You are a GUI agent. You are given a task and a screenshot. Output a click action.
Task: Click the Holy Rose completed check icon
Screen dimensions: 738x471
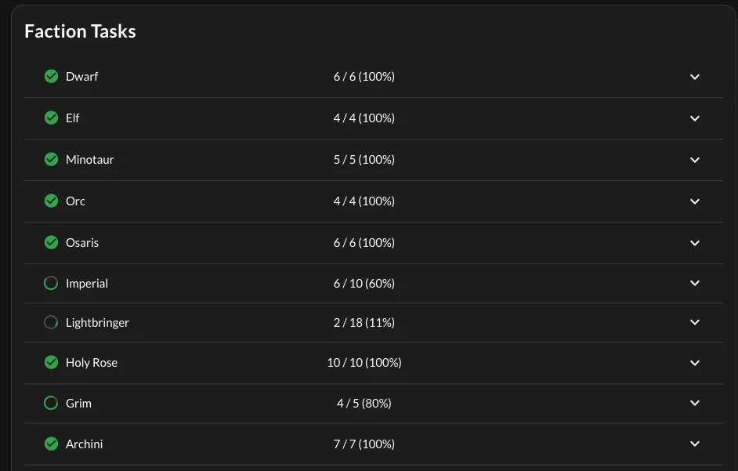51,362
